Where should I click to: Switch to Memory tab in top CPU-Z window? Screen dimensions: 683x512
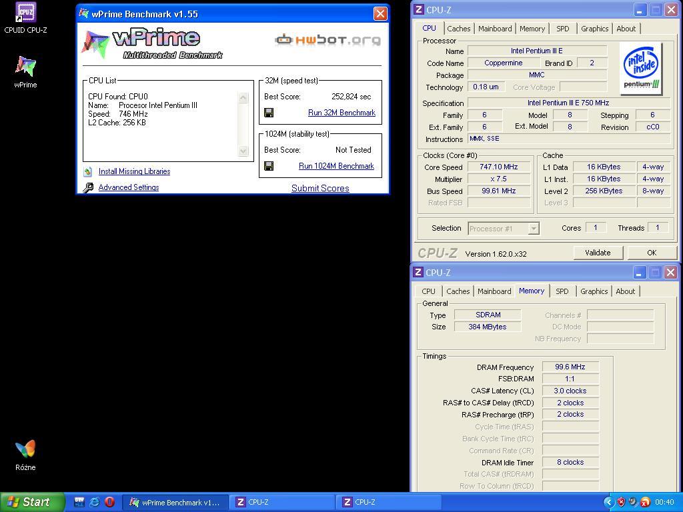pyautogui.click(x=532, y=29)
